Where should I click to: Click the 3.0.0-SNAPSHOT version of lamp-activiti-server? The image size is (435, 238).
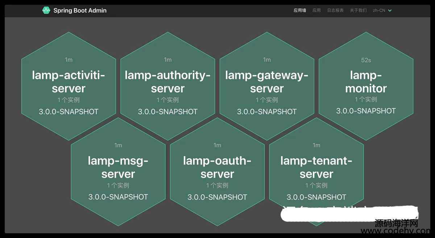point(69,112)
